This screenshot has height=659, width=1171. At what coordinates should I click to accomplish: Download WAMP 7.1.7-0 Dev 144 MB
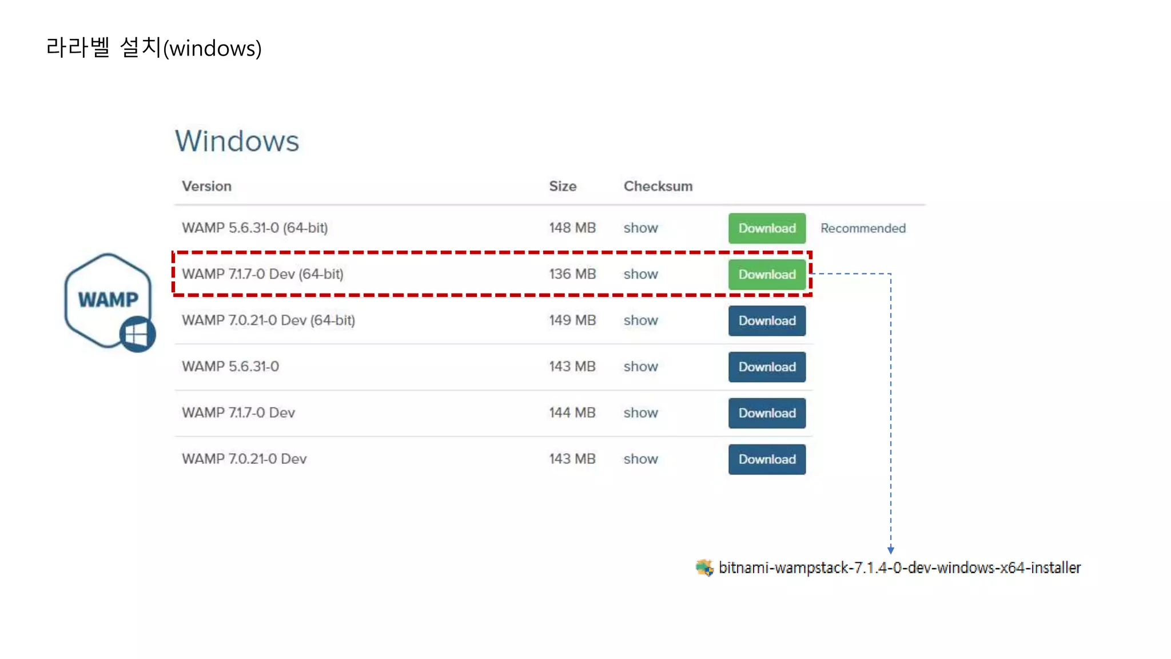(766, 413)
